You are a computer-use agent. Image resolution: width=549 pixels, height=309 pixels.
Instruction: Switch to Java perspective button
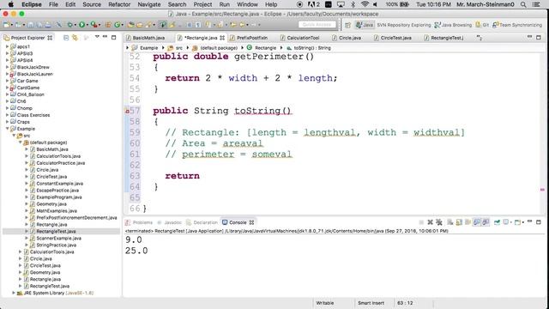point(365,25)
